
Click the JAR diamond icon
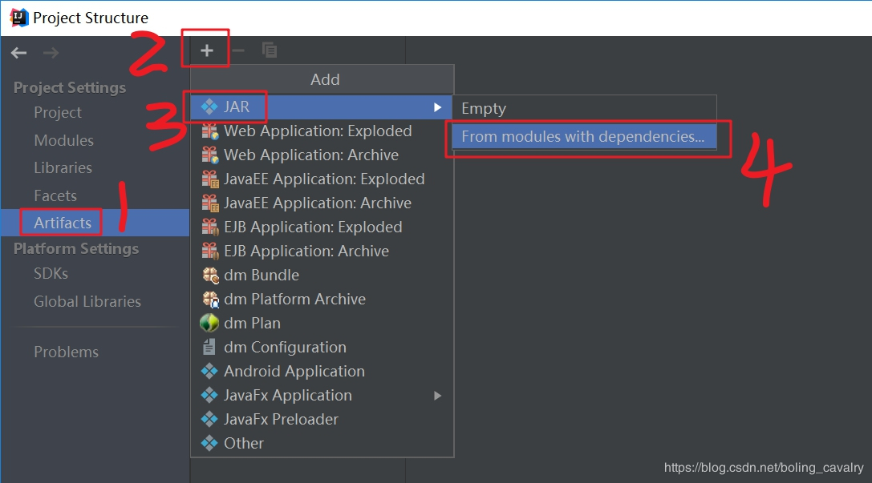(209, 107)
